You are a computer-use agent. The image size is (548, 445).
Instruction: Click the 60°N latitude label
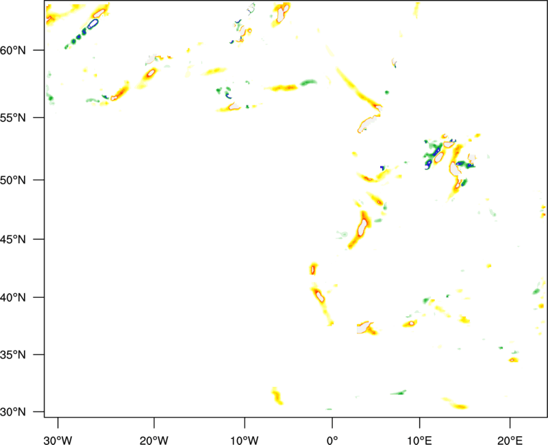13,50
